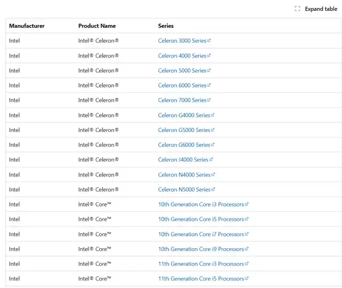342x288 pixels.
Task: Open the Celeron 4000 Series link
Action: tap(182, 56)
